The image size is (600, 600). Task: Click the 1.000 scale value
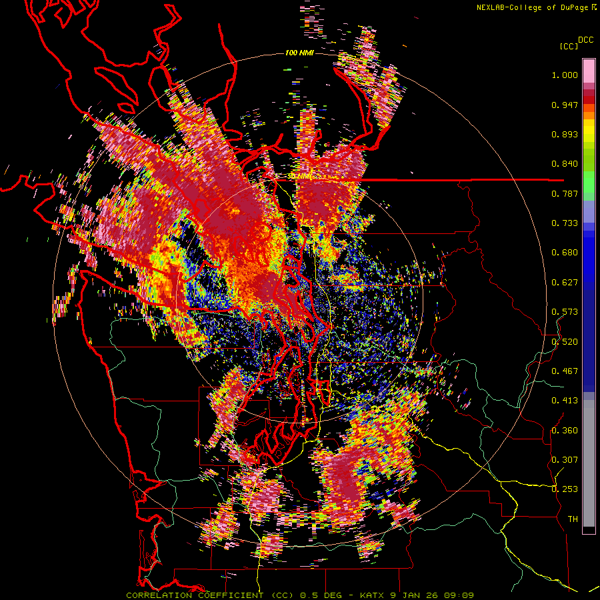(565, 75)
